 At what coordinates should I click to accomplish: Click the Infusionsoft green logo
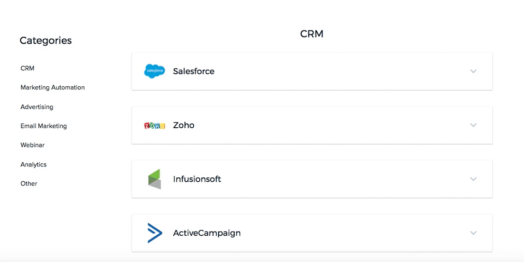(154, 179)
